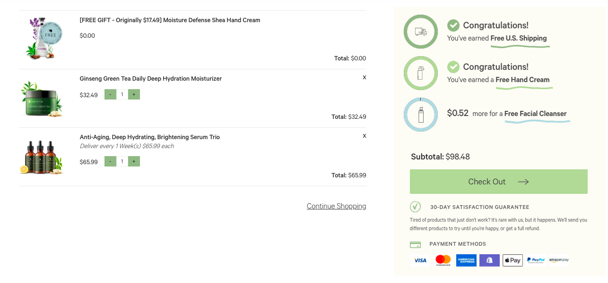The height and width of the screenshot is (283, 608).
Task: Click the green checkmark beside Free Hand Cream
Action: [x=453, y=67]
